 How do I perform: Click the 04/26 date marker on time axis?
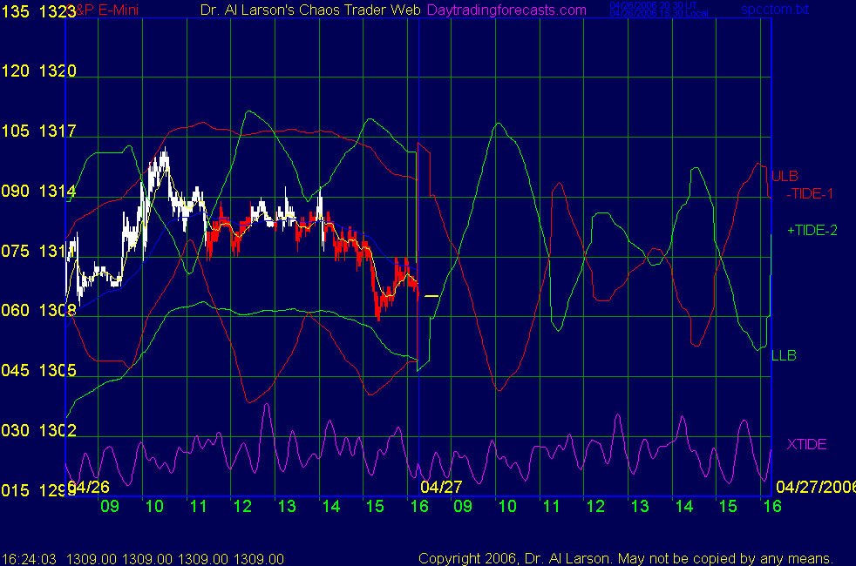coord(88,486)
